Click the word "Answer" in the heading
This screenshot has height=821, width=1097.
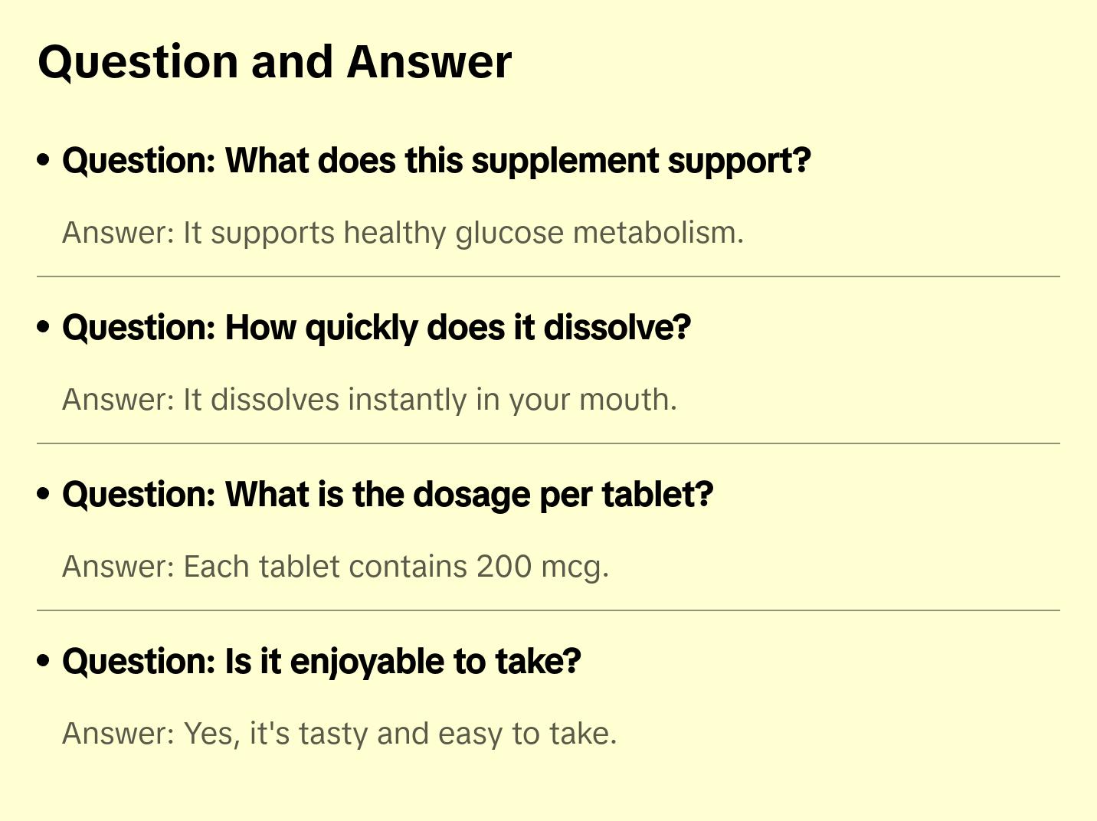(x=429, y=62)
